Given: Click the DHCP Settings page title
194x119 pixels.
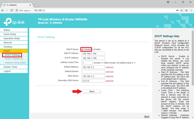Looking at the screenshot, I should tap(46, 37).
